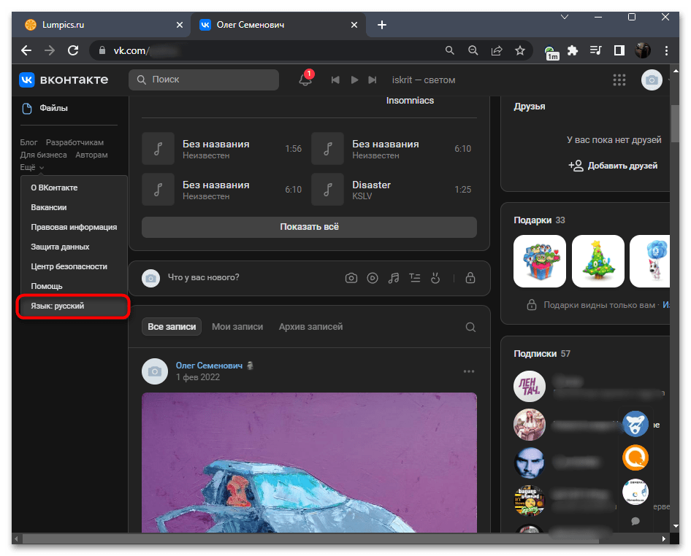Open Chrome three-dot menu
691x556 pixels.
point(666,50)
